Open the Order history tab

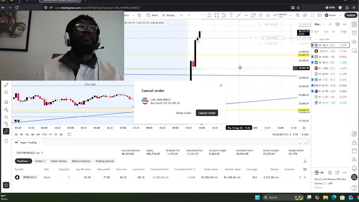click(x=59, y=161)
